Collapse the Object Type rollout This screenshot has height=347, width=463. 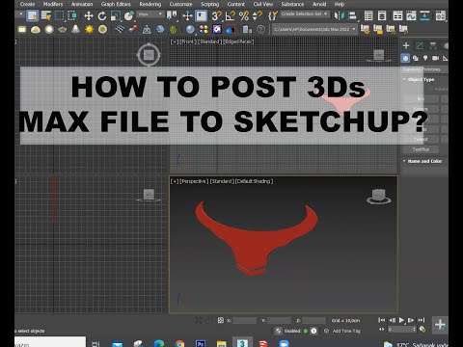pos(422,79)
